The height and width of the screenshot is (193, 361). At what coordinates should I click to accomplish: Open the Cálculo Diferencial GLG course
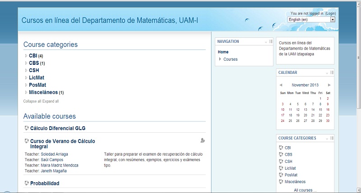[x=58, y=128]
